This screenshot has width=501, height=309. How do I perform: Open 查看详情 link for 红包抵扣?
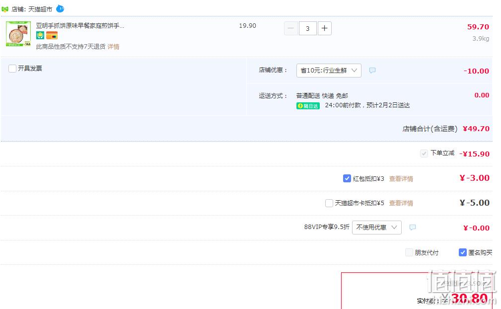(401, 179)
